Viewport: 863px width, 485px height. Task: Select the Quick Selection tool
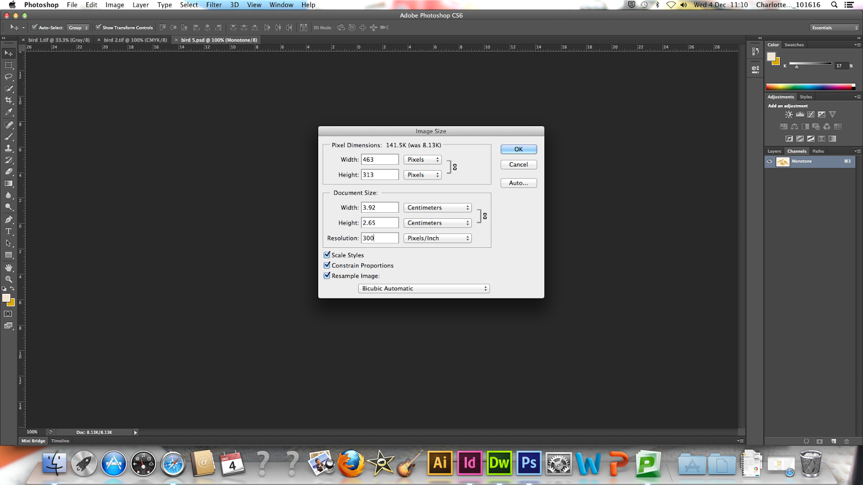coord(9,89)
